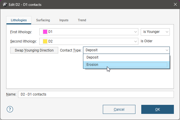Viewport: 180px width, 120px height.
Task: Confirm changes with the OK button
Action: pos(157,110)
